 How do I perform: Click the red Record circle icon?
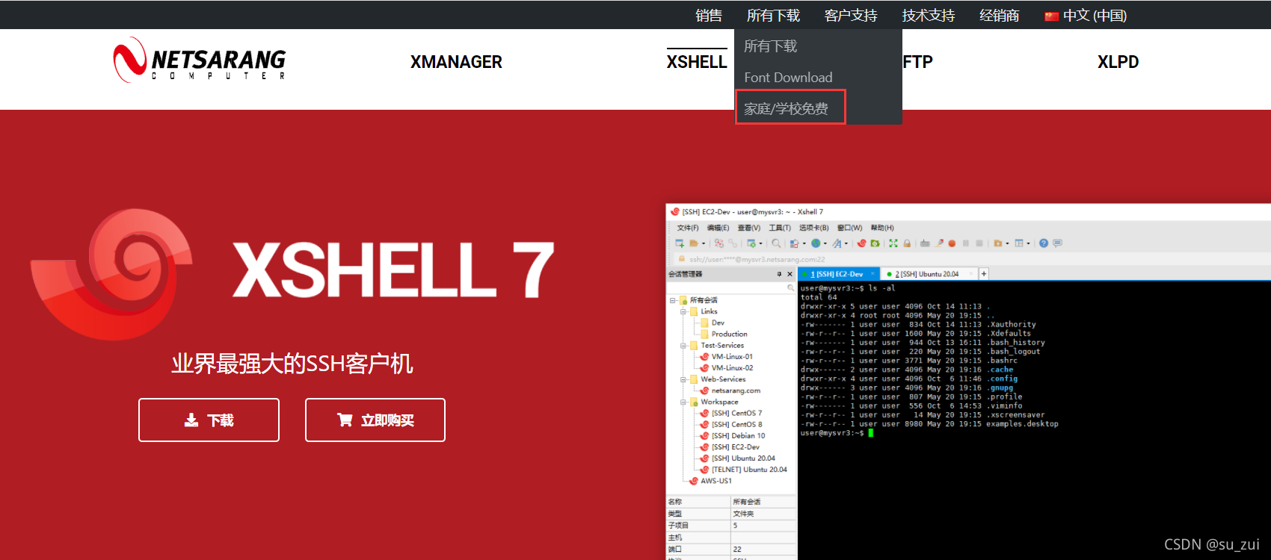tap(952, 243)
